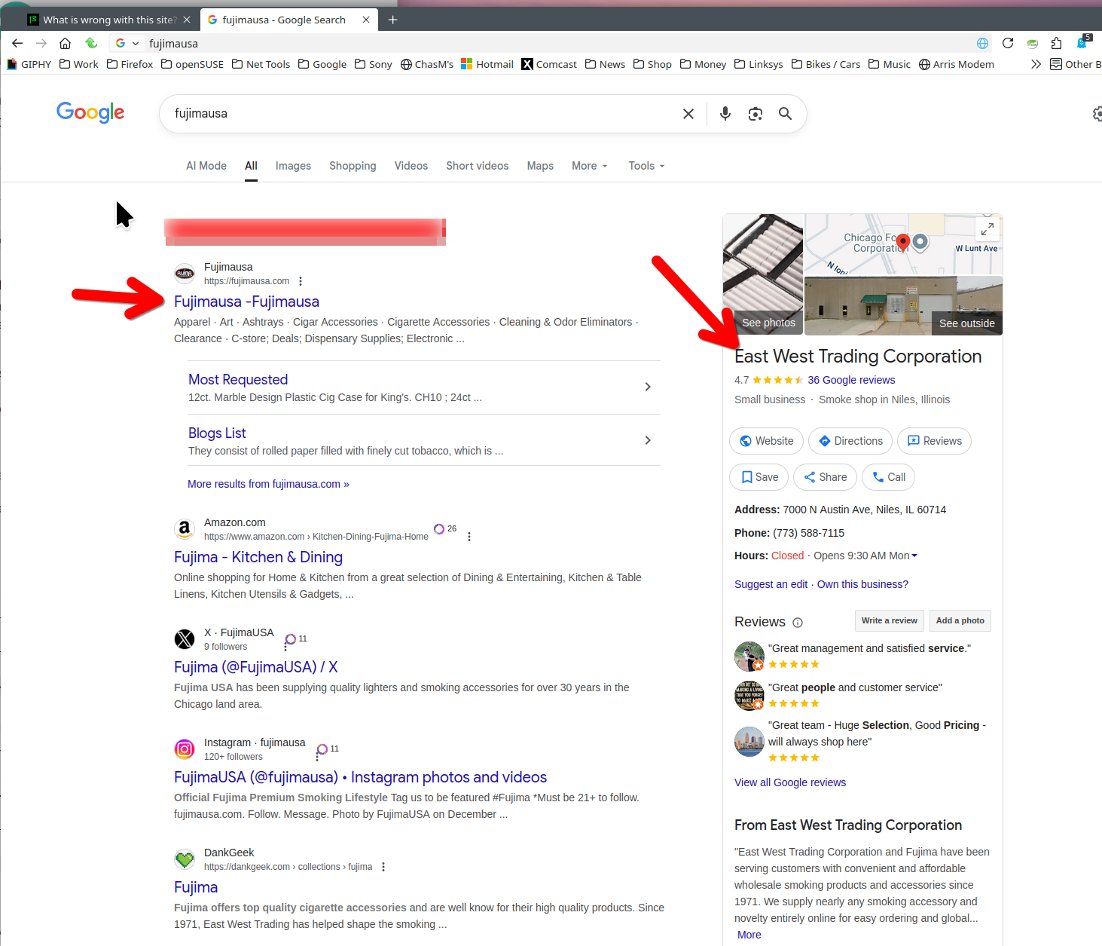Viewport: 1102px width, 946px height.
Task: Start voice search with the microphone icon
Action: click(725, 114)
